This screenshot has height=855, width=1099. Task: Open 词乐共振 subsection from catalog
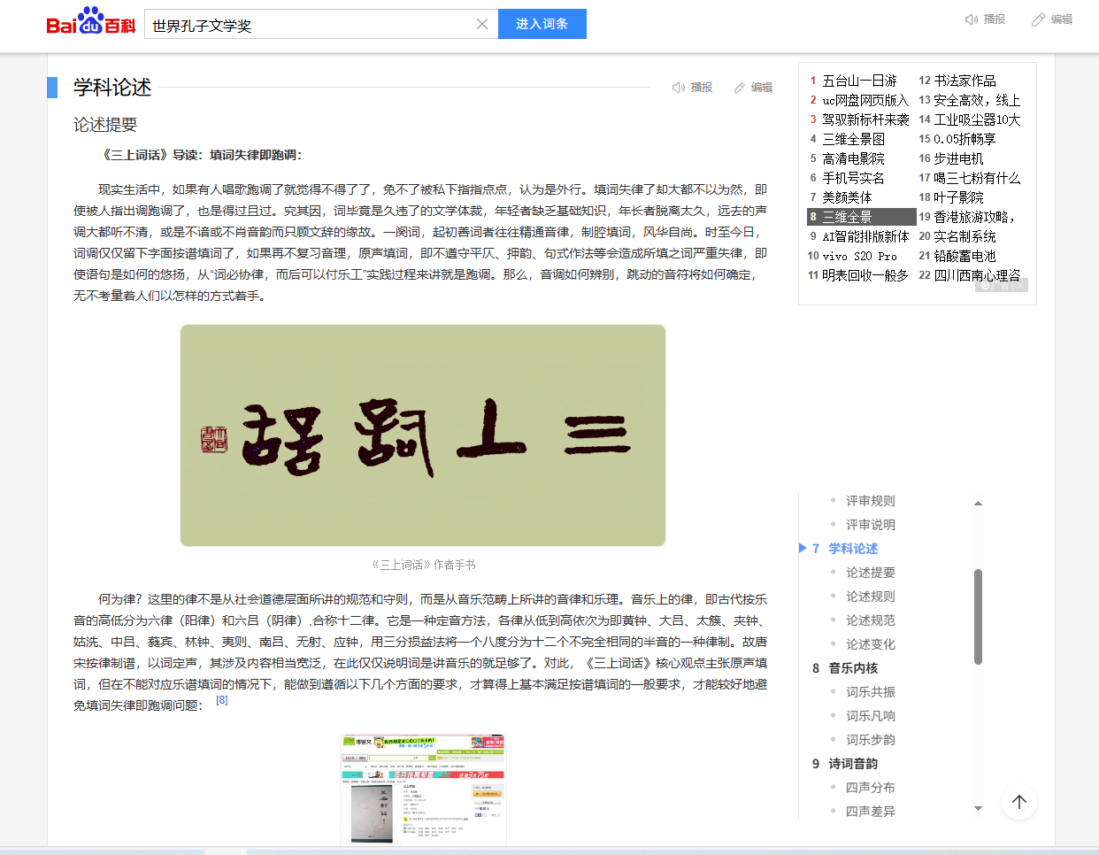coord(870,692)
